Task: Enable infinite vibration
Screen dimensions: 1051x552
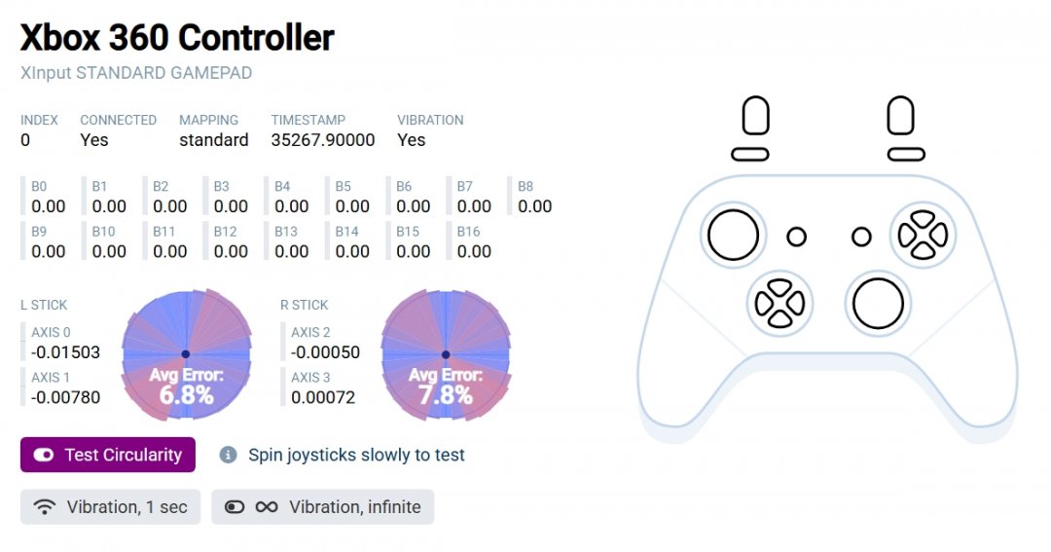Action: pyautogui.click(x=322, y=507)
